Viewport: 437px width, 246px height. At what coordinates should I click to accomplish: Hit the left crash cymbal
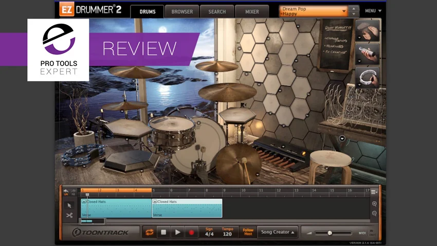click(135, 72)
